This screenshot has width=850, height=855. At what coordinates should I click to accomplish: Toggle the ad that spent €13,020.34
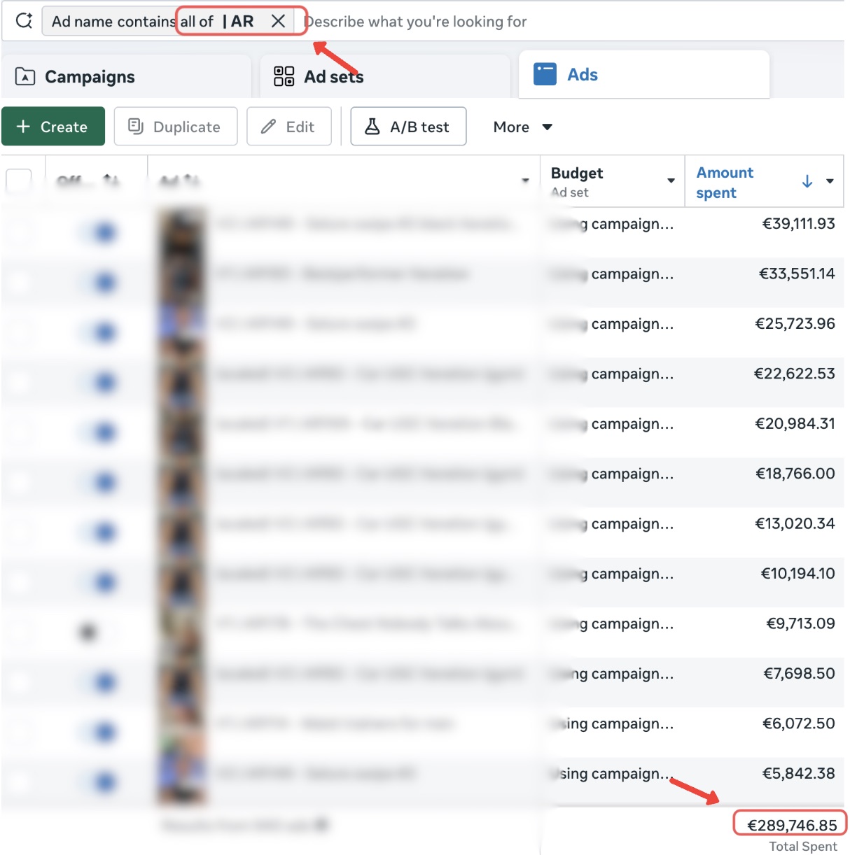(98, 532)
